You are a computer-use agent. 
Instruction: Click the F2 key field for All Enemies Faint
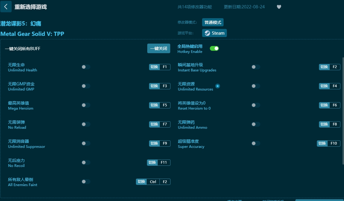165,182
